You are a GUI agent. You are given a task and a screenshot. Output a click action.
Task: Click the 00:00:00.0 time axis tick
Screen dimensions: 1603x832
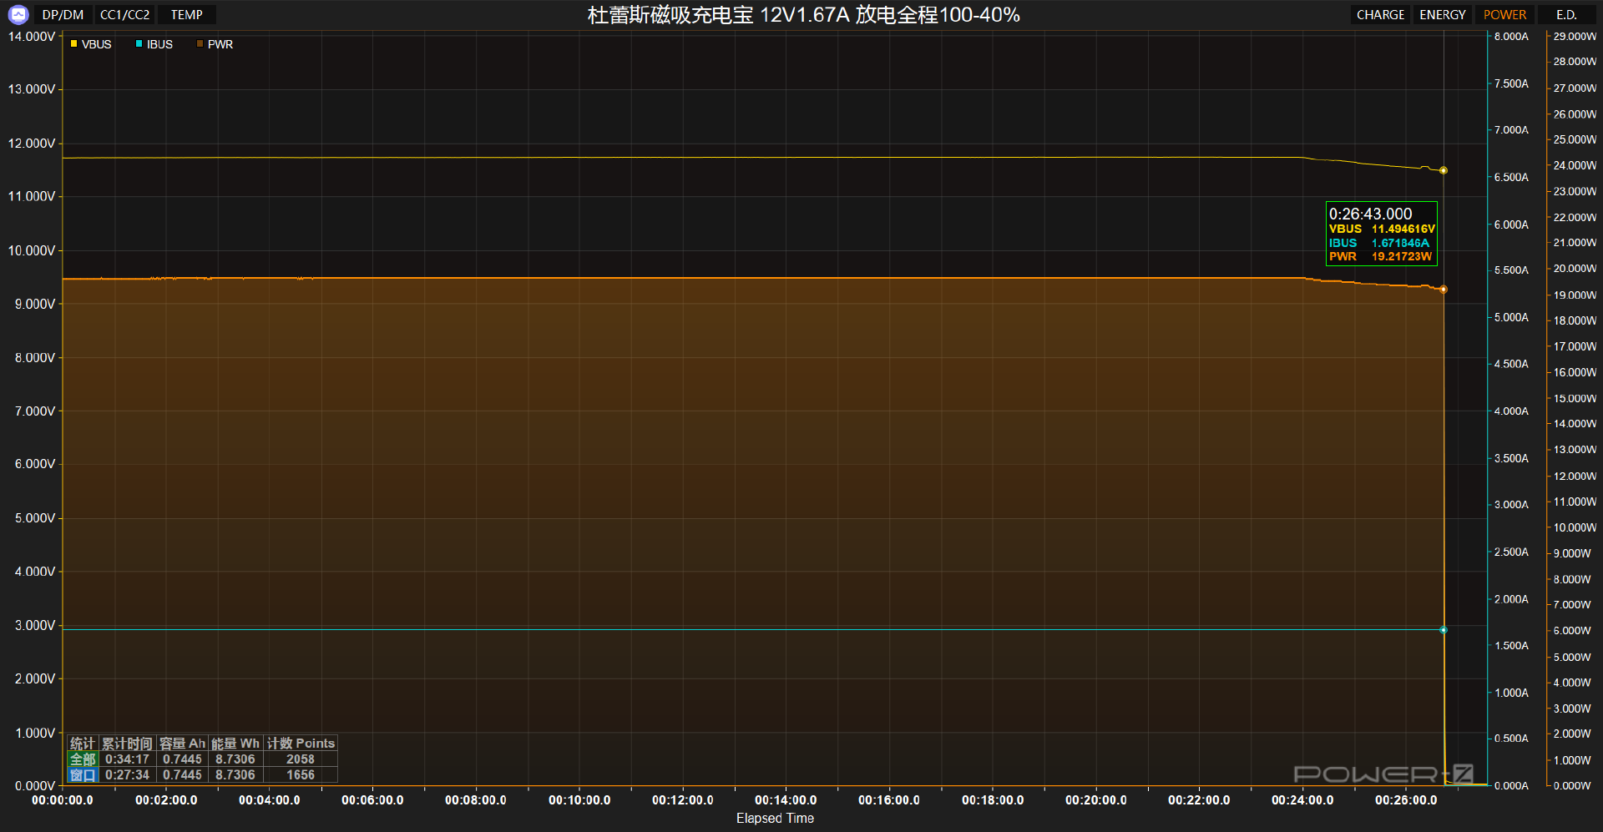point(63,800)
